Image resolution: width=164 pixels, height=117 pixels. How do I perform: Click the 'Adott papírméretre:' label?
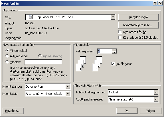[89, 99]
